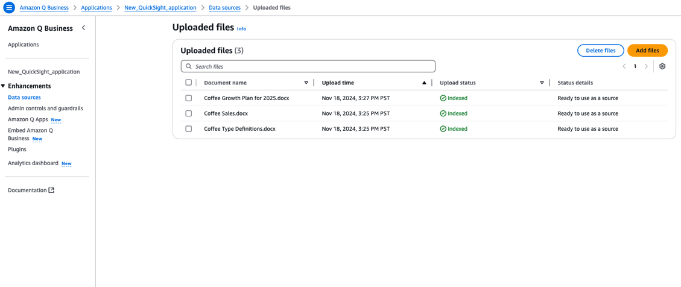Open the Info link beside Uploaded files
Screen dimensions: 681x287
coord(241,29)
